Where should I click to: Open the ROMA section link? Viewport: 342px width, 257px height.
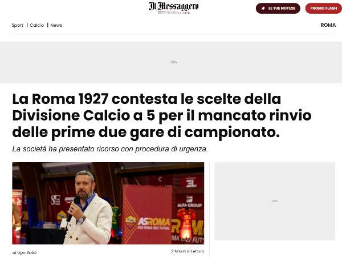(328, 25)
